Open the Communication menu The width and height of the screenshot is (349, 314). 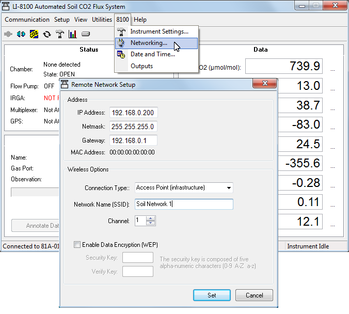point(27,20)
